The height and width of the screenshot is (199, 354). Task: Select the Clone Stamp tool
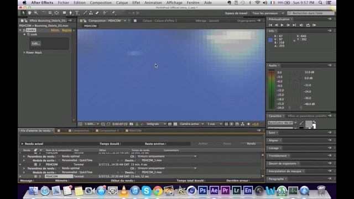pos(91,13)
